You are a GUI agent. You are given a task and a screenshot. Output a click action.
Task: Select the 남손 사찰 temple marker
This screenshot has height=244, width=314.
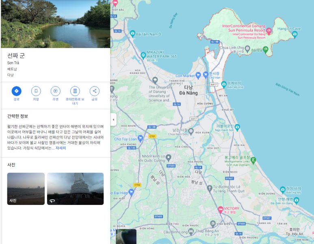191,131
